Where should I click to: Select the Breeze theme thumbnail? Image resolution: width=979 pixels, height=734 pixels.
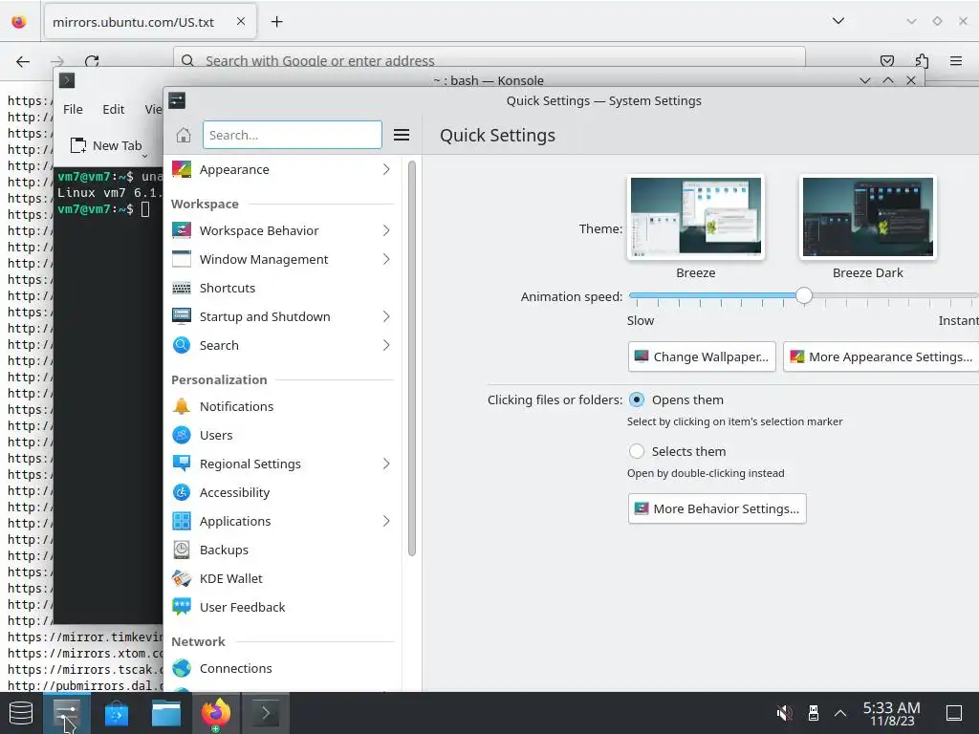pos(696,217)
